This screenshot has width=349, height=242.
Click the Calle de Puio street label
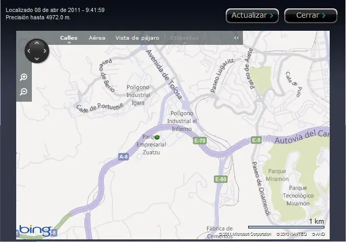coord(294,84)
